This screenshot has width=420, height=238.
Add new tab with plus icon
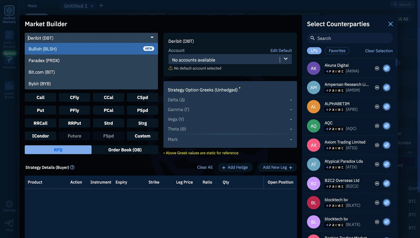coord(101,6)
